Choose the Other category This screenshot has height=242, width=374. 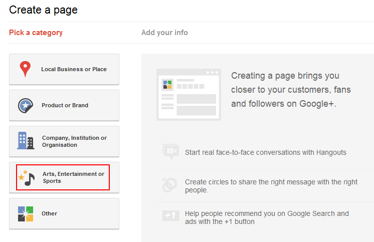point(64,213)
